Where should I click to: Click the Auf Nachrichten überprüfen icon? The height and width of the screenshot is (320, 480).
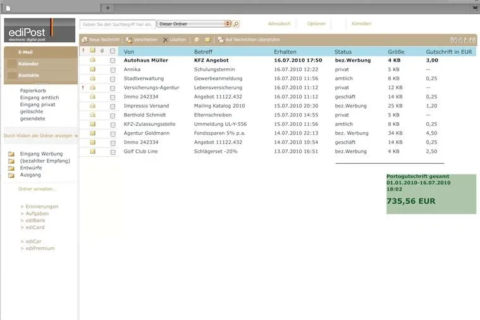(x=221, y=40)
